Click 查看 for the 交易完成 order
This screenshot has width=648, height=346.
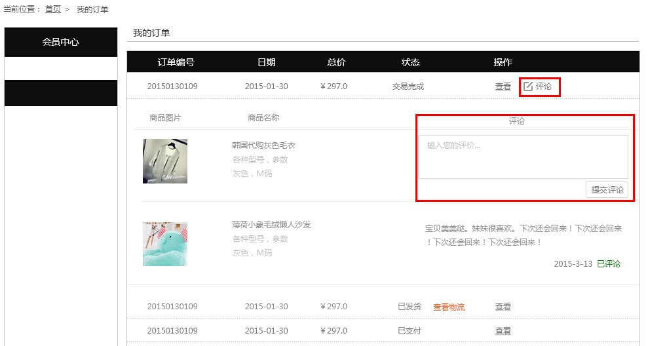[x=503, y=86]
